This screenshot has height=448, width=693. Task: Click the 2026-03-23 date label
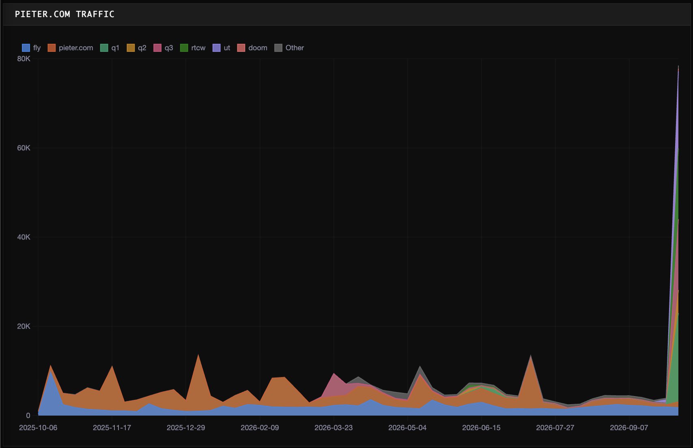[334, 428]
